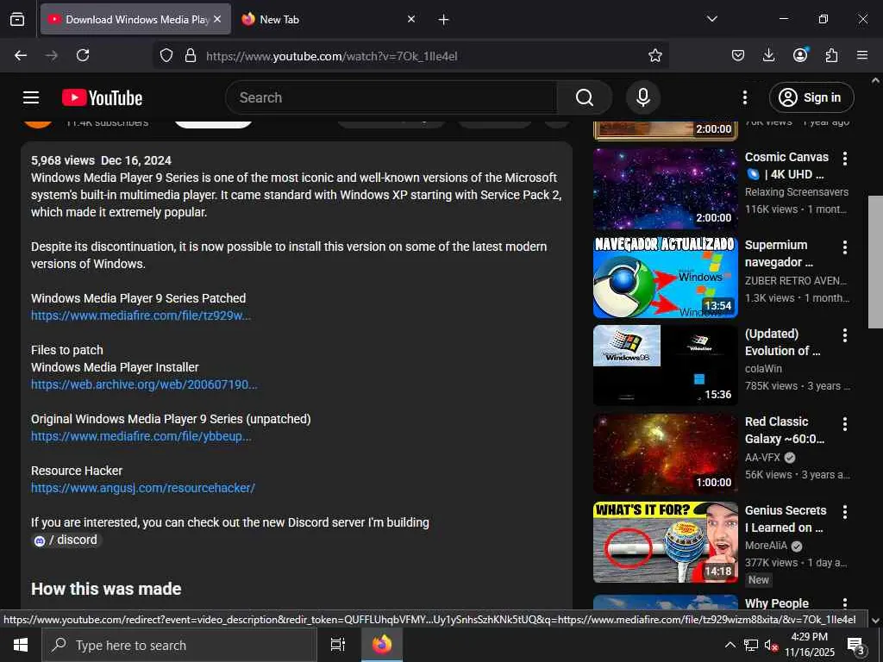Image resolution: width=883 pixels, height=662 pixels.
Task: Switch to Download Windows Media Player tab
Action: [x=135, y=19]
